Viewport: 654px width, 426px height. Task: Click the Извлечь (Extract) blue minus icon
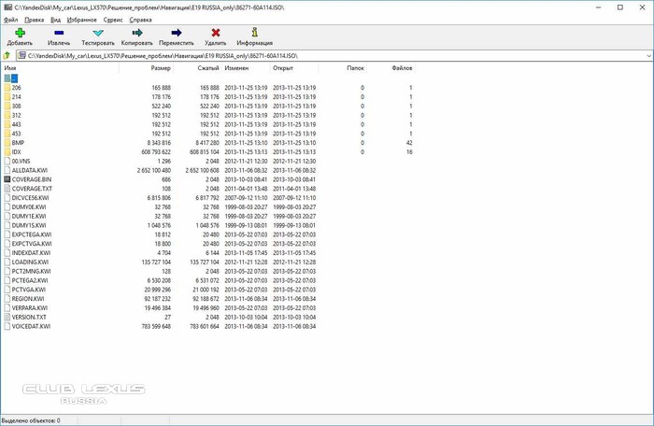pos(59,34)
